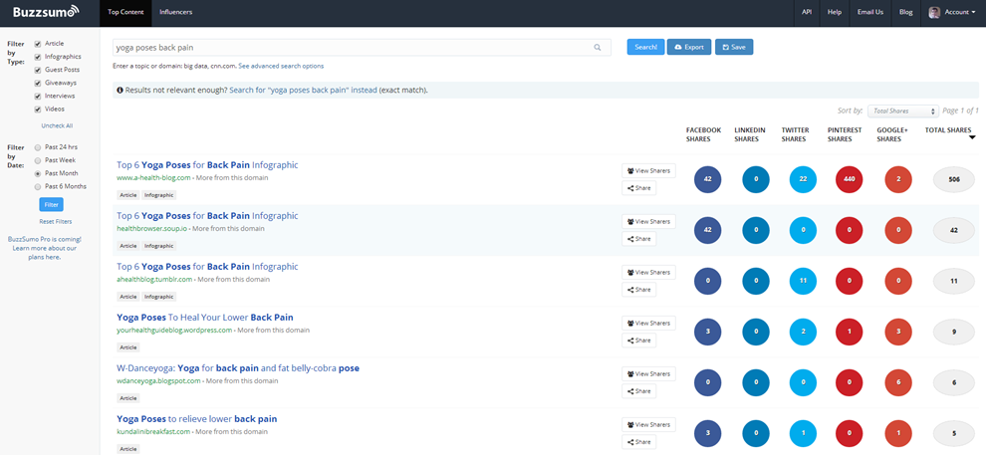
Task: Click total shares bubble showing 42
Action: pos(954,230)
